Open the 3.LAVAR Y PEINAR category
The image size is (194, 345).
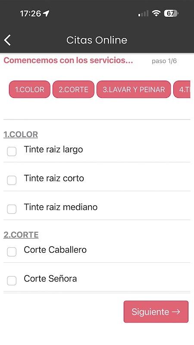click(134, 89)
